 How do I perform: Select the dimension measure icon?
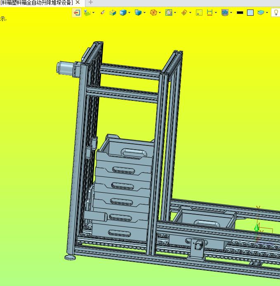pyautogui.click(x=209, y=12)
